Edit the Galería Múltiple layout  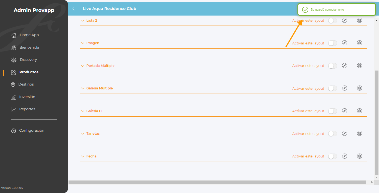click(345, 88)
